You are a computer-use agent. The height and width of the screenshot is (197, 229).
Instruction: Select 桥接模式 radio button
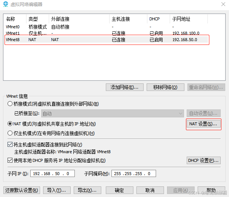coord(10,104)
